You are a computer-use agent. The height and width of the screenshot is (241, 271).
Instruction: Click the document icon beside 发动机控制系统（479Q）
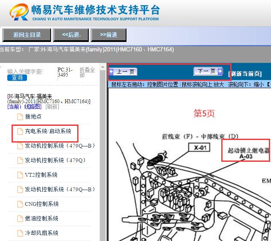coord(20,160)
